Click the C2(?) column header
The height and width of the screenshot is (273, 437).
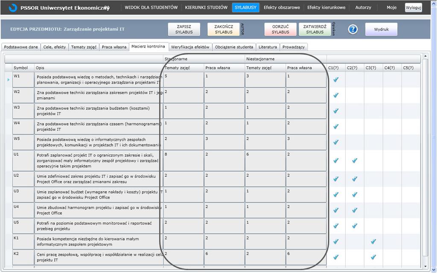click(x=355, y=68)
